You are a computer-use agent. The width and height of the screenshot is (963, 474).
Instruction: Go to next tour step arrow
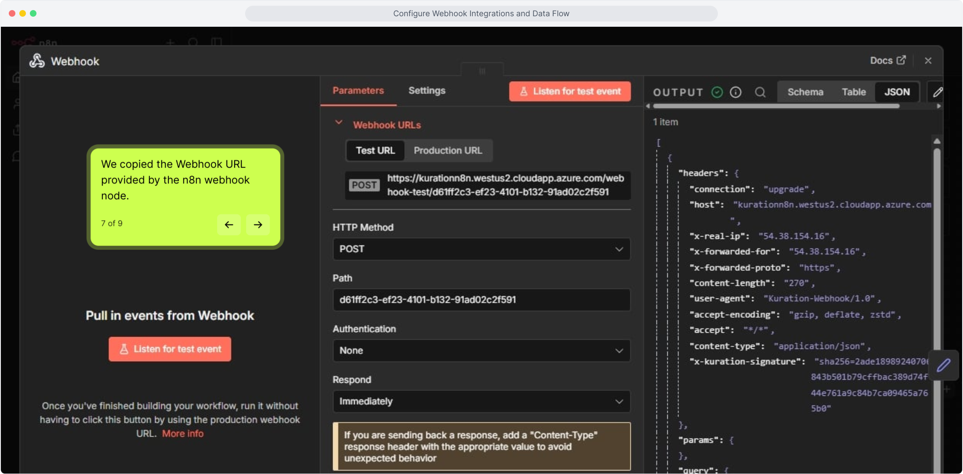pyautogui.click(x=258, y=225)
